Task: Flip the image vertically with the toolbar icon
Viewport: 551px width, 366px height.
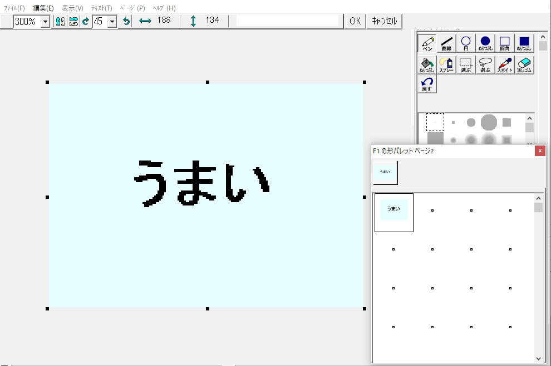Action: click(73, 22)
